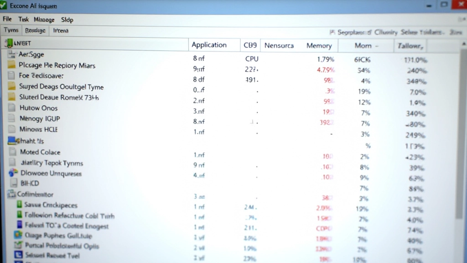Click green icon beside Follovion Refacclure Cobl
This screenshot has width=467, height=263.
(x=19, y=215)
